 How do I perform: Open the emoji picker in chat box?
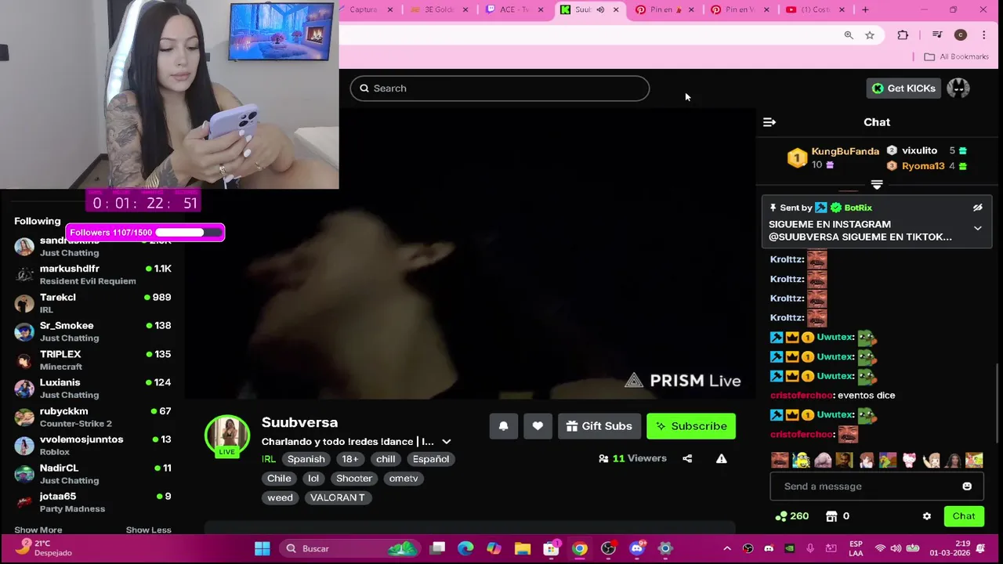pyautogui.click(x=967, y=486)
